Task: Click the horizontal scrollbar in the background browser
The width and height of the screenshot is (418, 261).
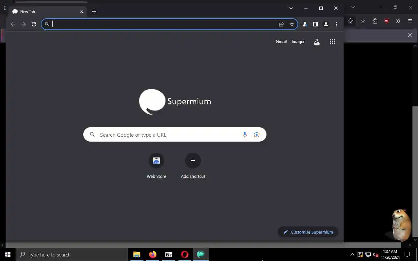Action: click(202, 245)
